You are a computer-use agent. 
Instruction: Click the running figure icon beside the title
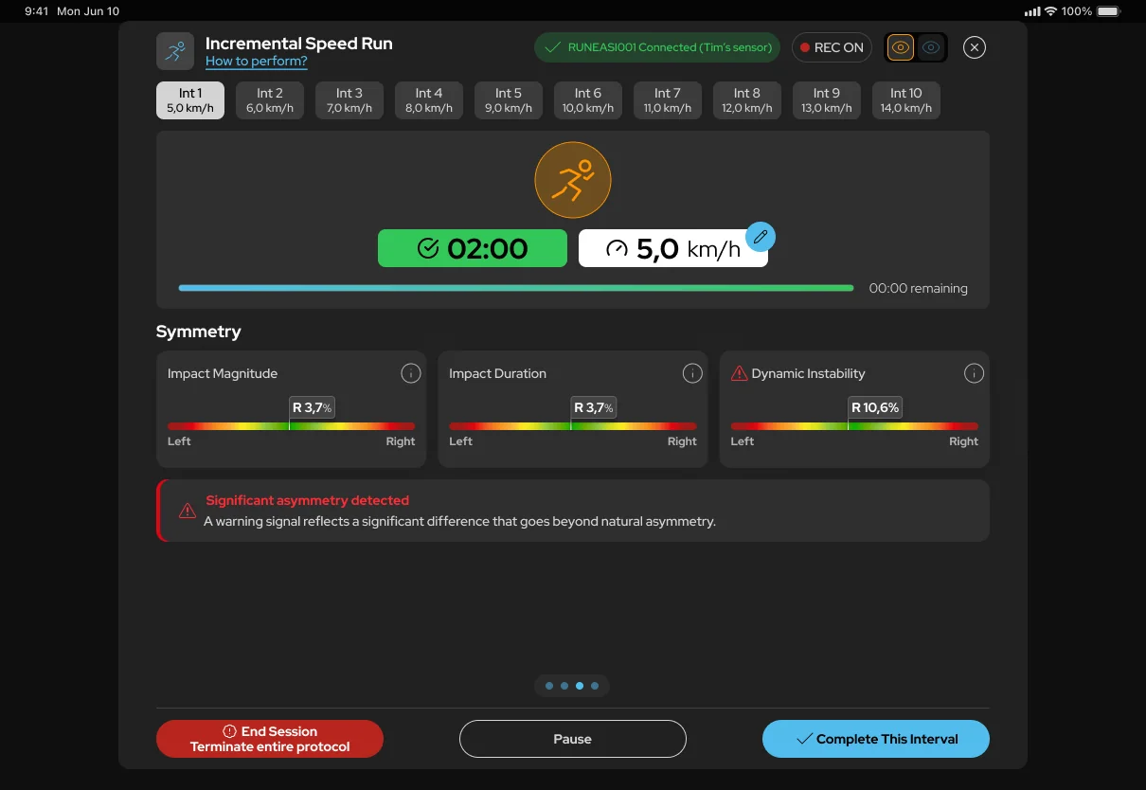tap(175, 51)
